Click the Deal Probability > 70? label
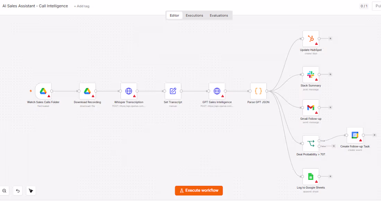This screenshot has width=381, height=201. [311, 154]
